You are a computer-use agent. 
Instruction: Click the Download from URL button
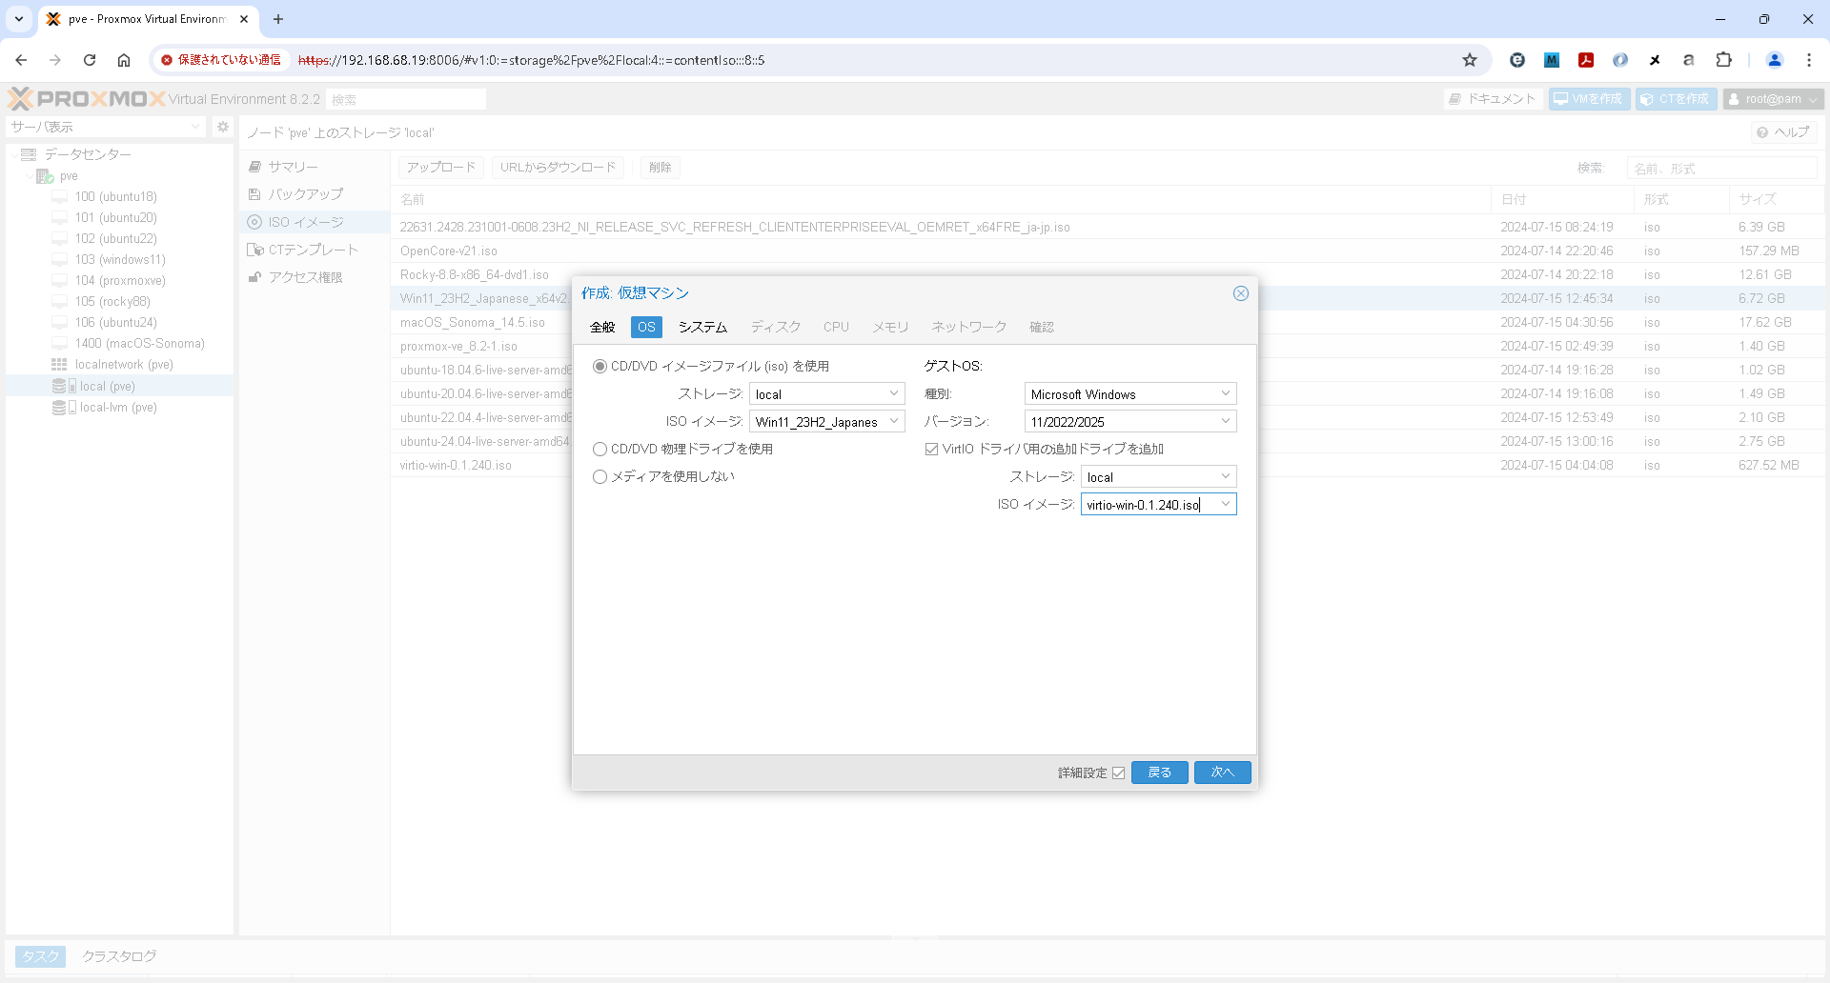click(558, 168)
